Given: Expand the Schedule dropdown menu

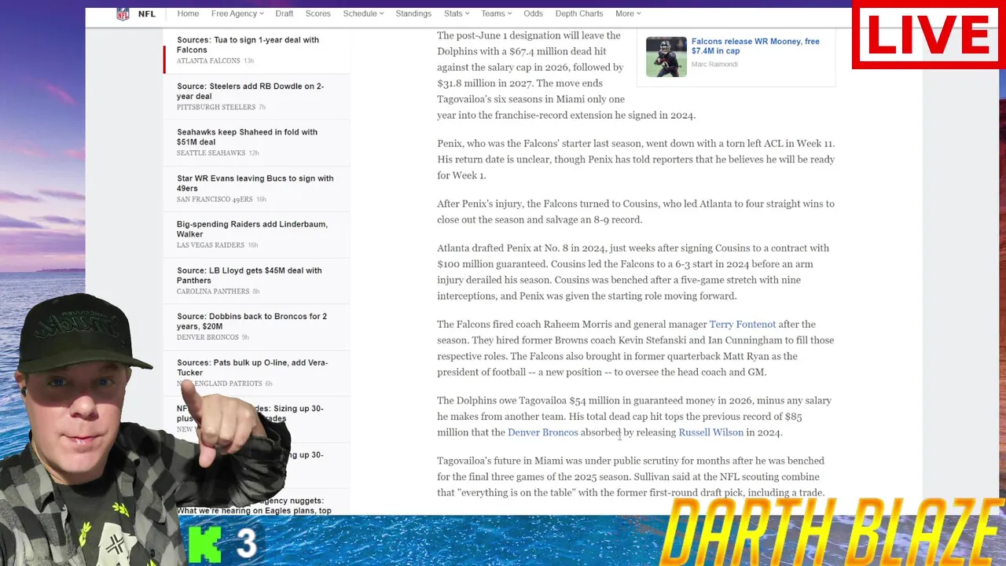Looking at the screenshot, I should pyautogui.click(x=363, y=13).
